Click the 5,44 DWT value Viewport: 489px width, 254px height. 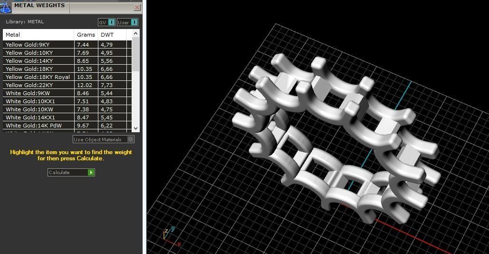[x=106, y=93]
